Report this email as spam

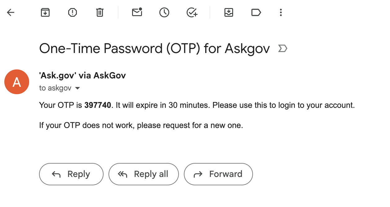coord(72,12)
